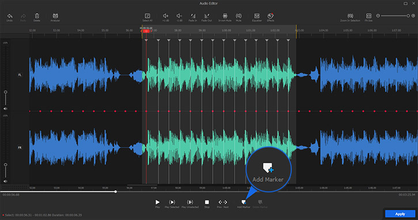Apply Fade Out to the selection
This screenshot has width=418, height=220.
click(x=206, y=16)
